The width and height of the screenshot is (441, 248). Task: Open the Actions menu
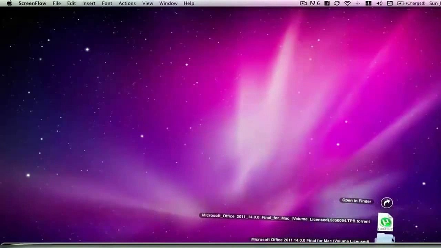point(127,3)
